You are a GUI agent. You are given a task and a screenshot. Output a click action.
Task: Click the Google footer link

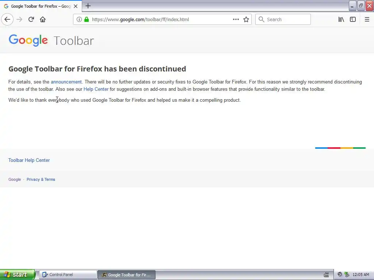15,179
